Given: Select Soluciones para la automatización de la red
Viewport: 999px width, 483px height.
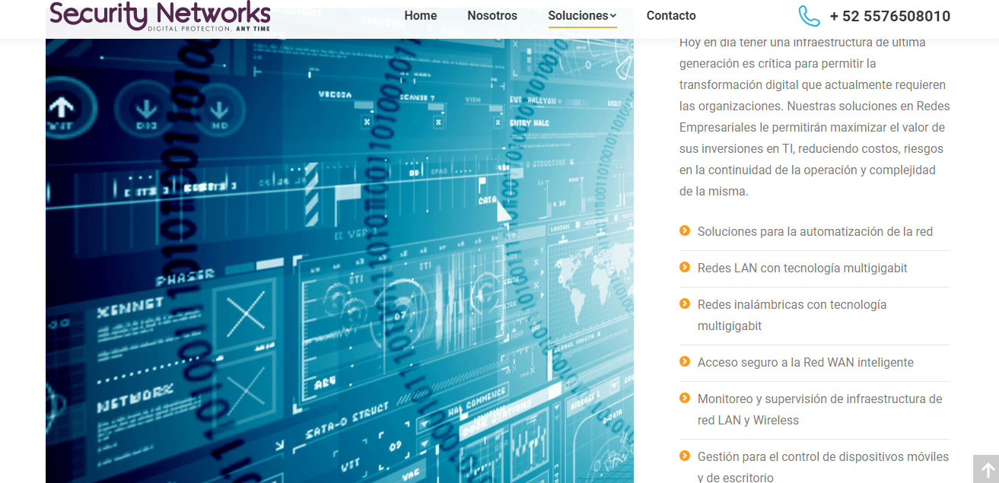Looking at the screenshot, I should click(815, 231).
